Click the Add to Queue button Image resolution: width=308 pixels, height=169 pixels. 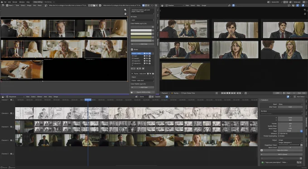(x=281, y=154)
